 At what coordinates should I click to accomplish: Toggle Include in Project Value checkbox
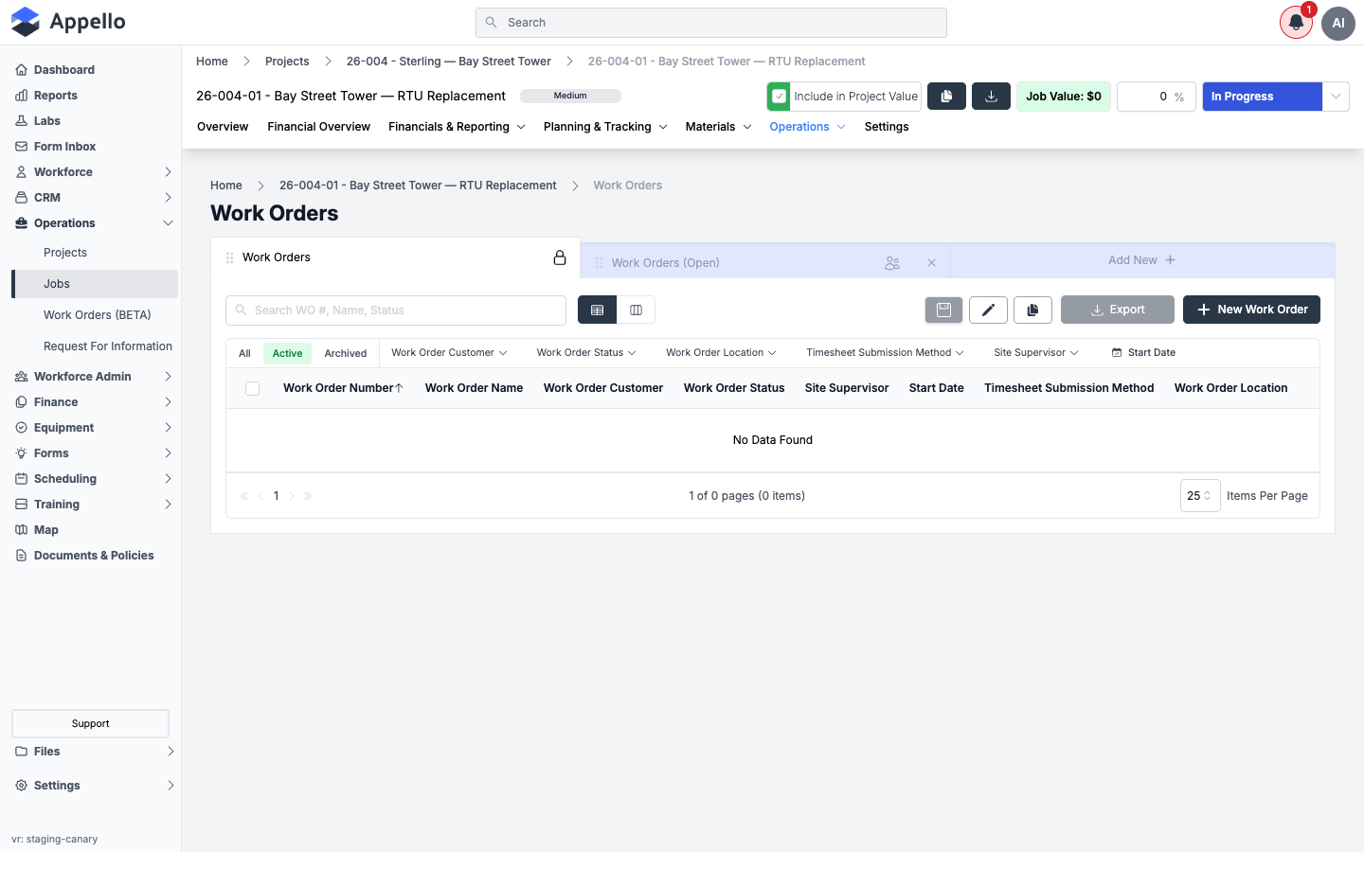click(779, 97)
